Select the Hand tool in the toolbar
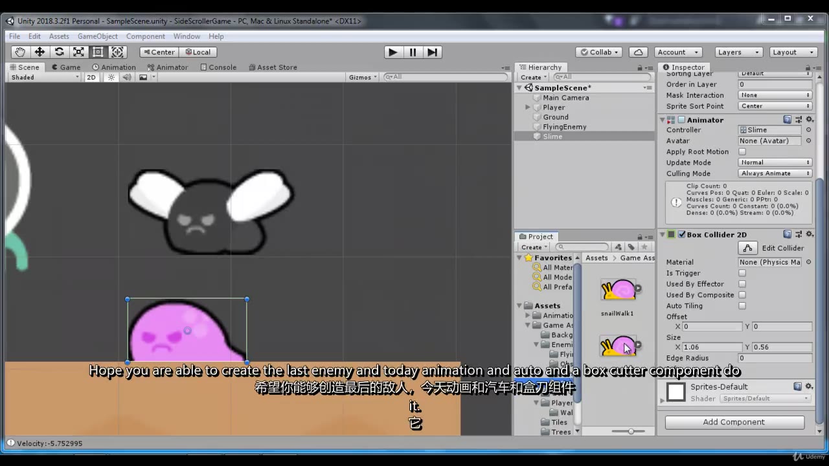The height and width of the screenshot is (466, 829). [x=21, y=52]
